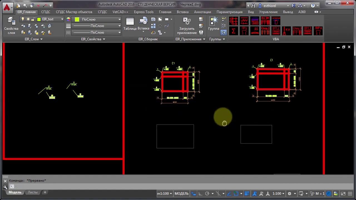Open the Аннотации ribbon tab
This screenshot has width=356, height=200.
[202, 12]
